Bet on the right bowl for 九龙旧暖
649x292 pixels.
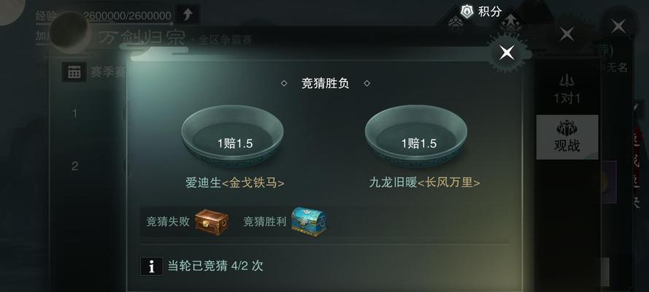(x=416, y=136)
